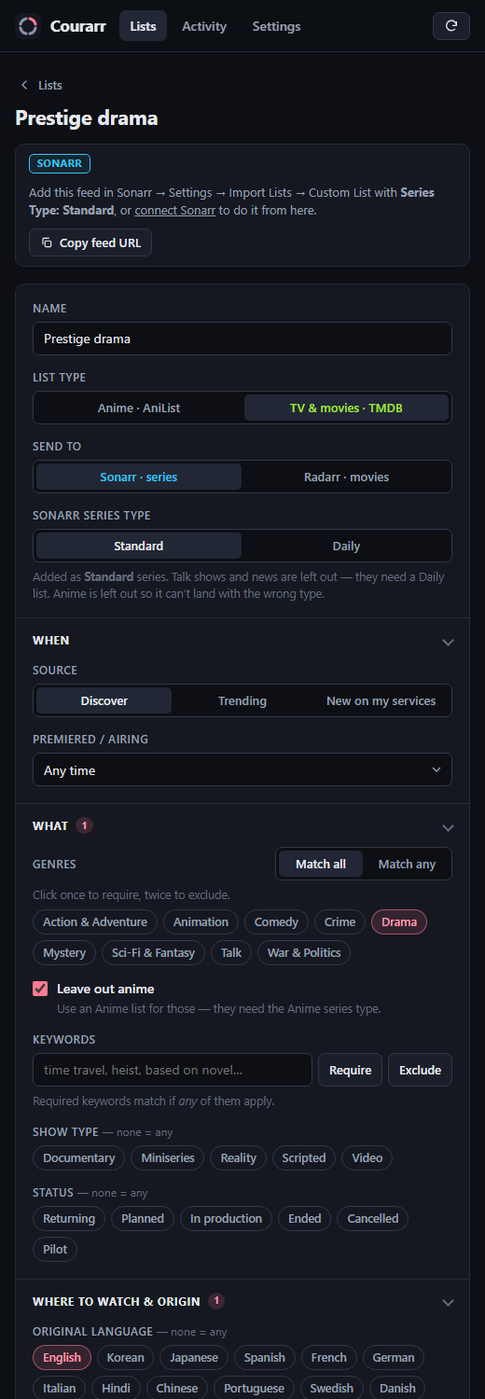Toggle Talk genre chip

[x=231, y=953]
